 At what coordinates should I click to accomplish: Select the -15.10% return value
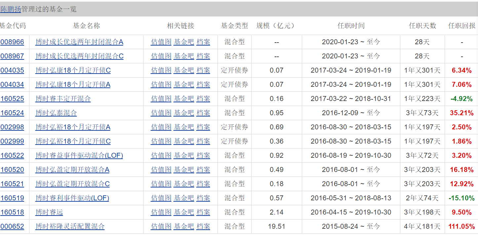(x=462, y=198)
